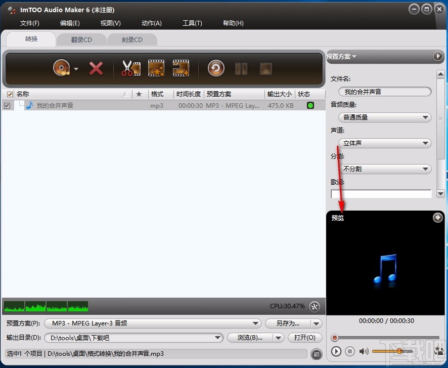Click the audio effects filmstrip icon
This screenshot has height=368, width=448.
[155, 68]
